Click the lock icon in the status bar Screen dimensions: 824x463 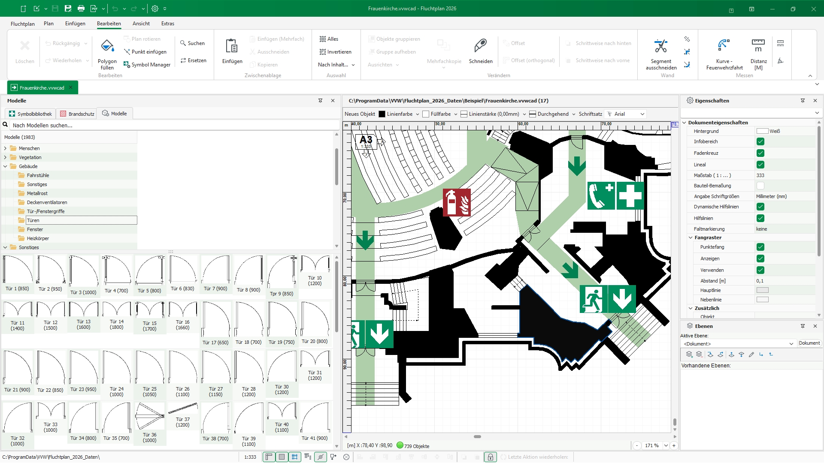click(490, 457)
